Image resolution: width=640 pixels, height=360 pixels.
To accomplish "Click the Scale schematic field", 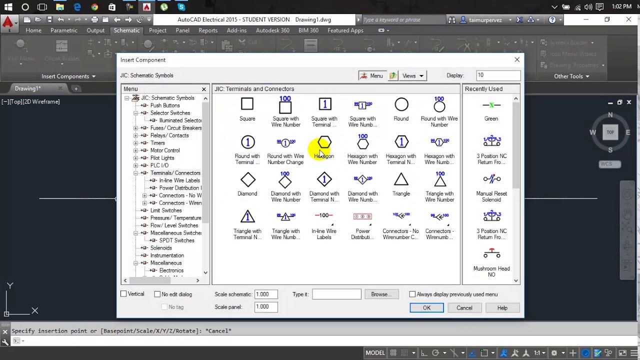I will [x=266, y=294].
